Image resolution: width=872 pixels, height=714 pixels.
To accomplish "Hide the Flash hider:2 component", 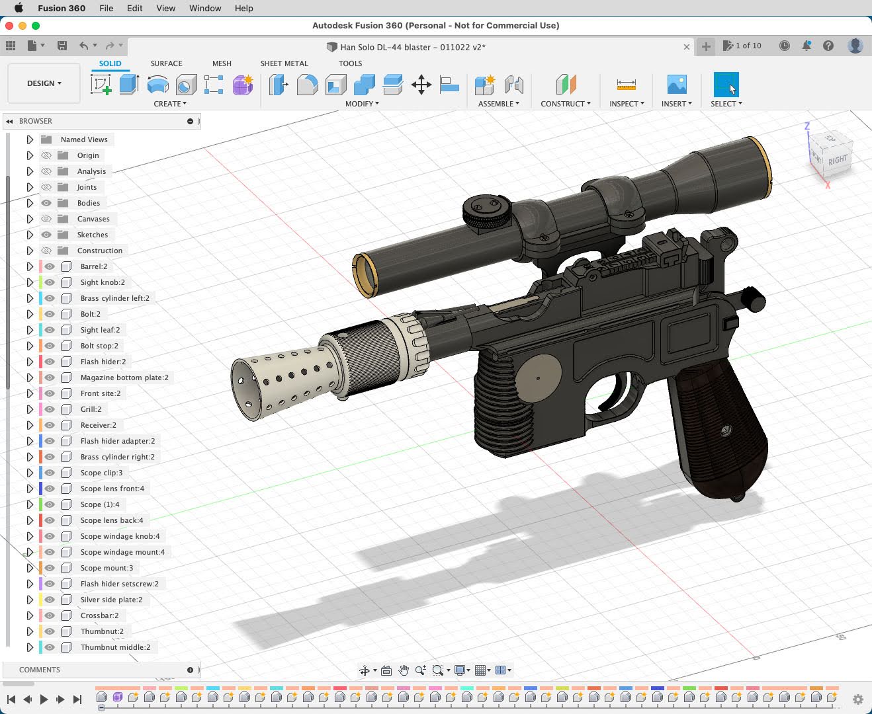I will point(50,362).
